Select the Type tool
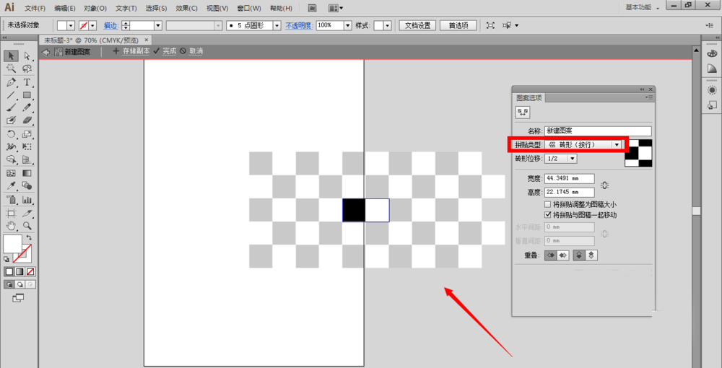 click(x=27, y=82)
